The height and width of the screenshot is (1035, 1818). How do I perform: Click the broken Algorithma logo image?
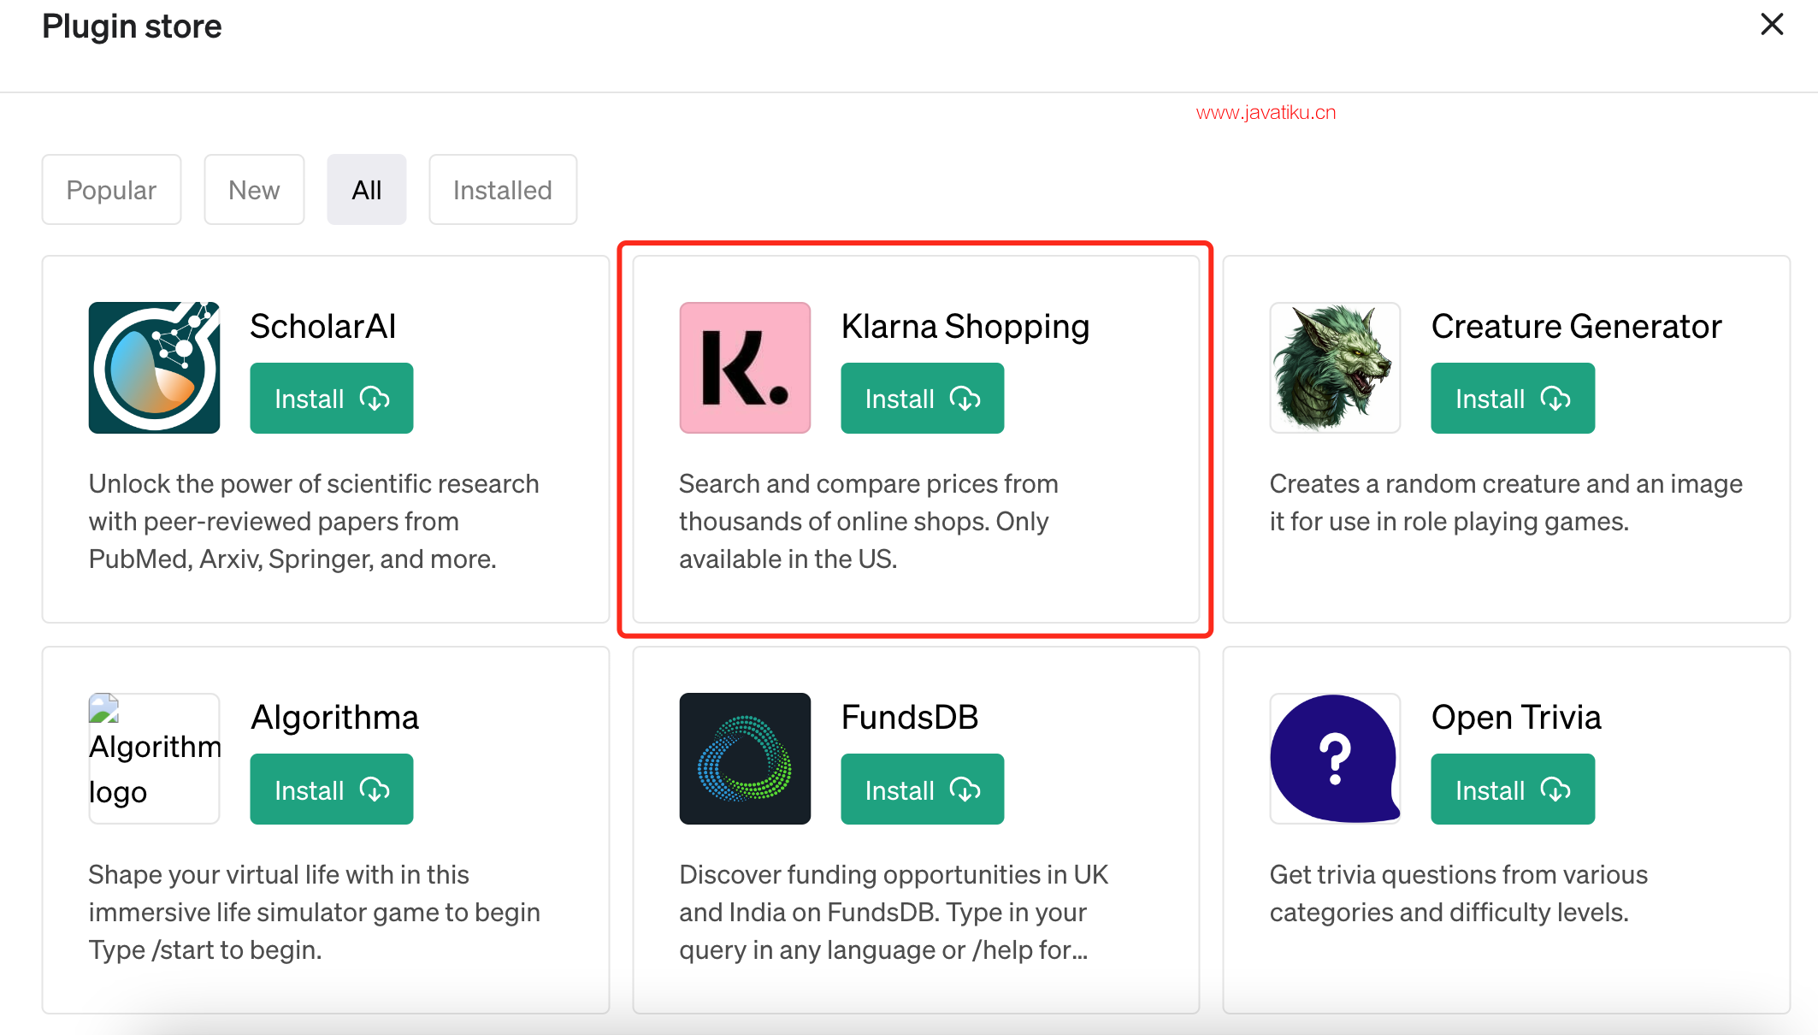[x=154, y=759]
